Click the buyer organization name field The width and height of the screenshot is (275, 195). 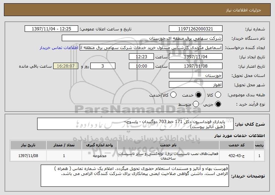point(142,38)
